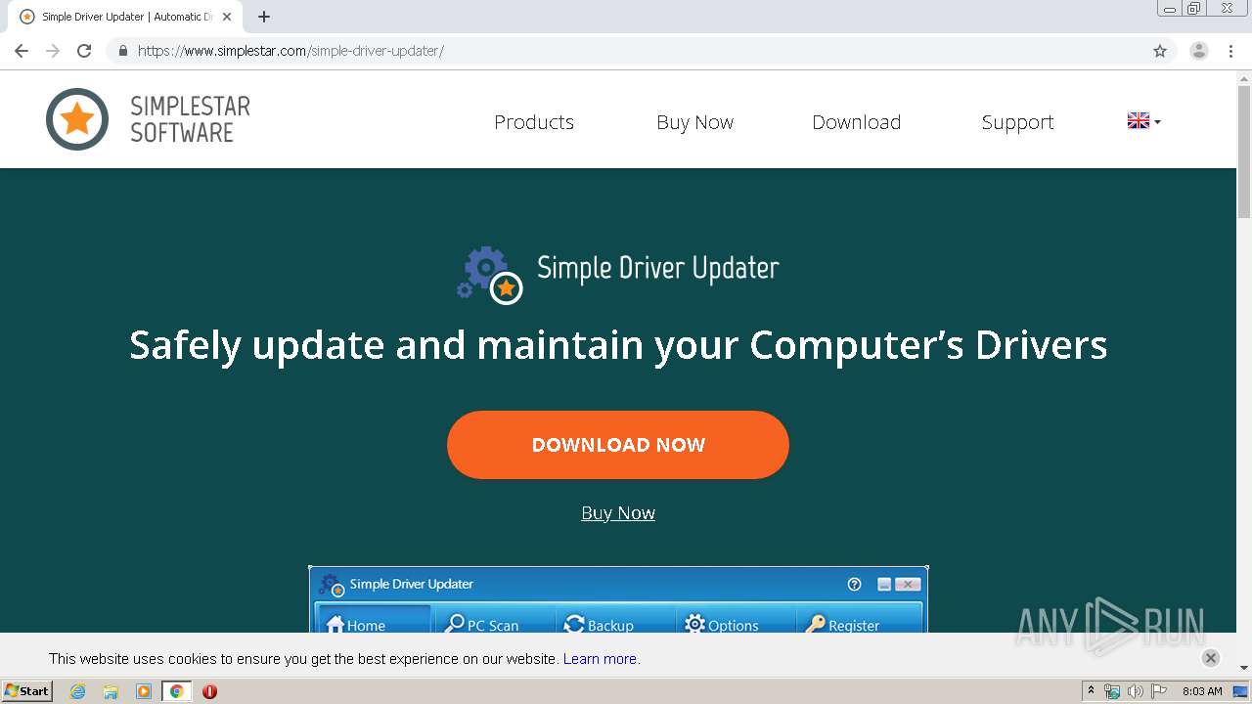Click the Home icon in app preview
This screenshot has width=1252, height=704.
click(x=335, y=624)
